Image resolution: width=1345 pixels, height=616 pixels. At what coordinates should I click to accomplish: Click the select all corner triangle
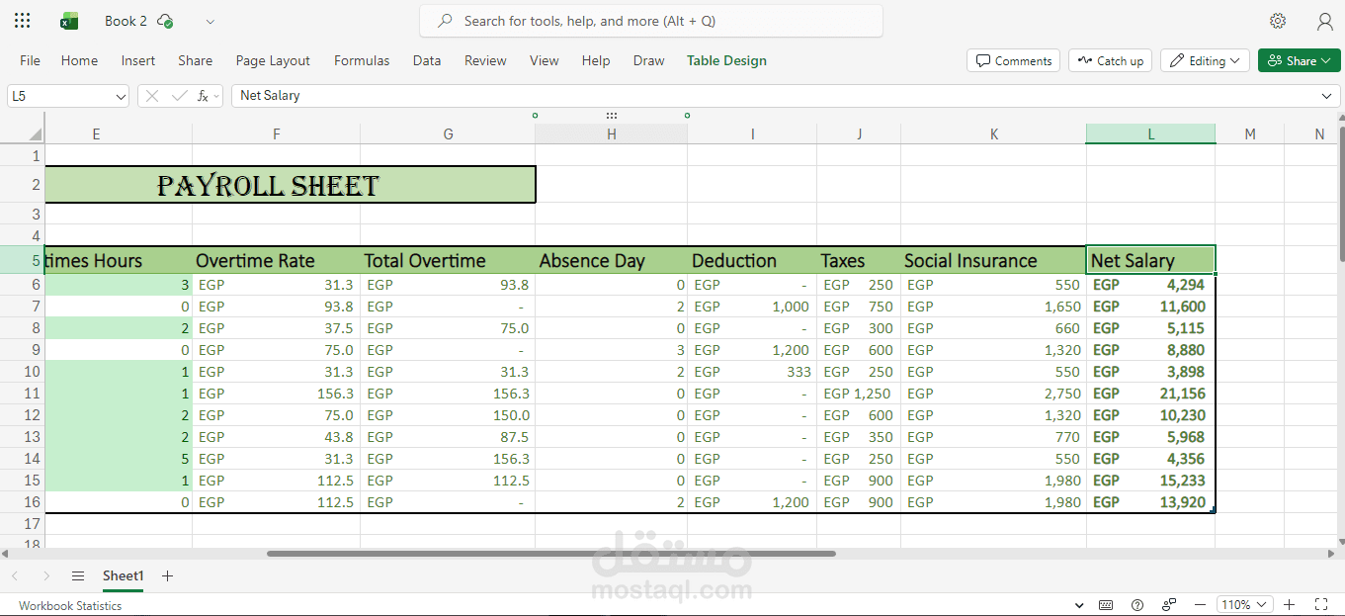36,133
